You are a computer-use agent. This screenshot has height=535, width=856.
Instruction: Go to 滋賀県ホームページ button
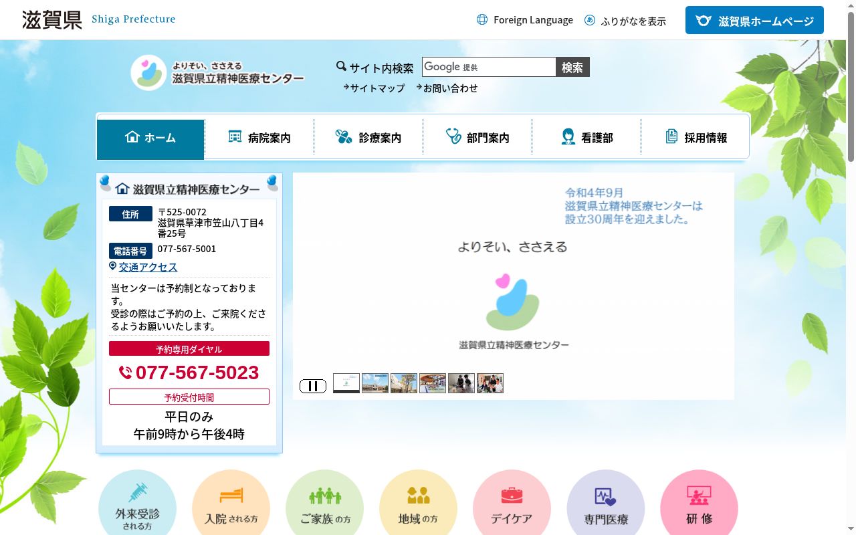754,20
